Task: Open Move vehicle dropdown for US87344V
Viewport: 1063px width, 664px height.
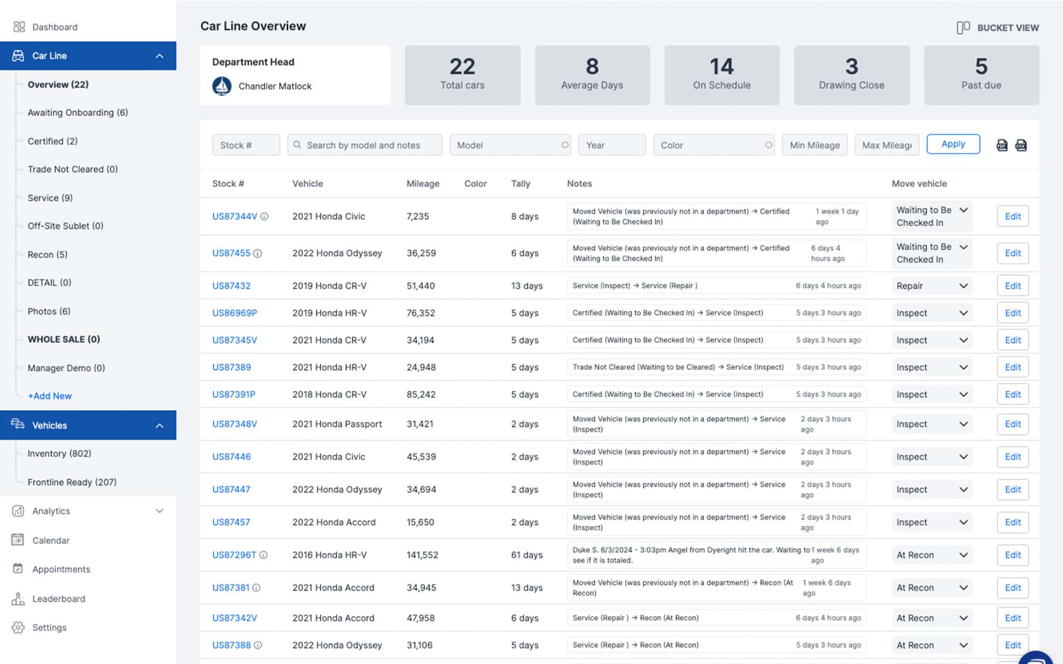Action: point(933,216)
